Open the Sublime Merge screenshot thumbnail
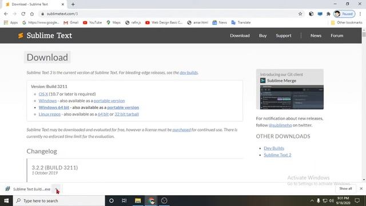 tap(292, 97)
